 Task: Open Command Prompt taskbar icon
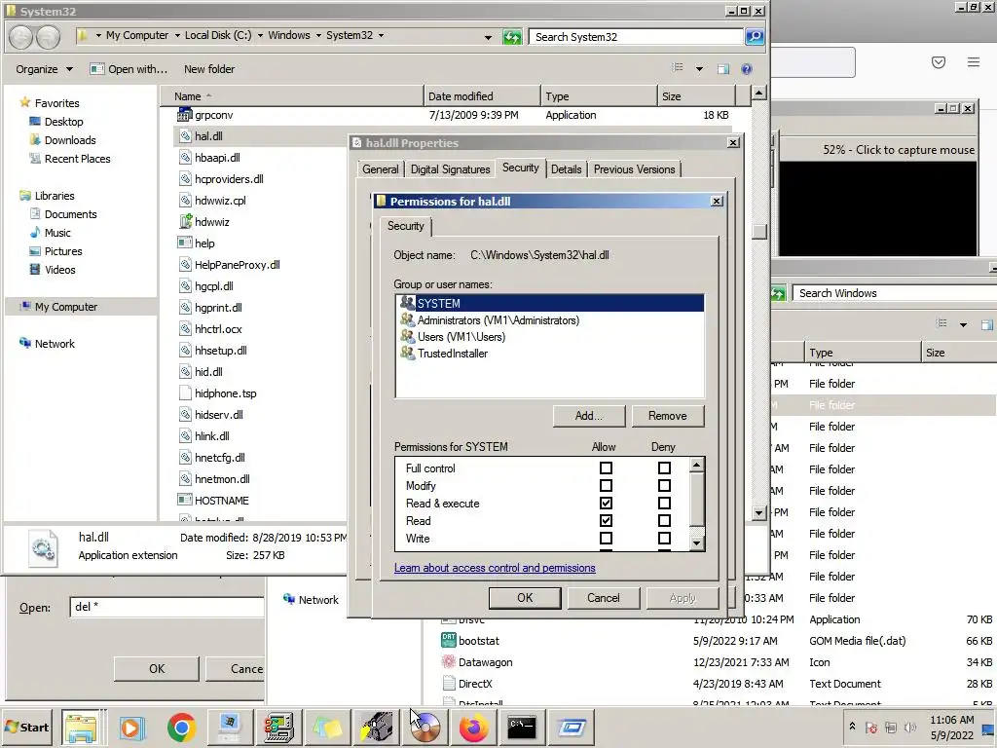[522, 728]
